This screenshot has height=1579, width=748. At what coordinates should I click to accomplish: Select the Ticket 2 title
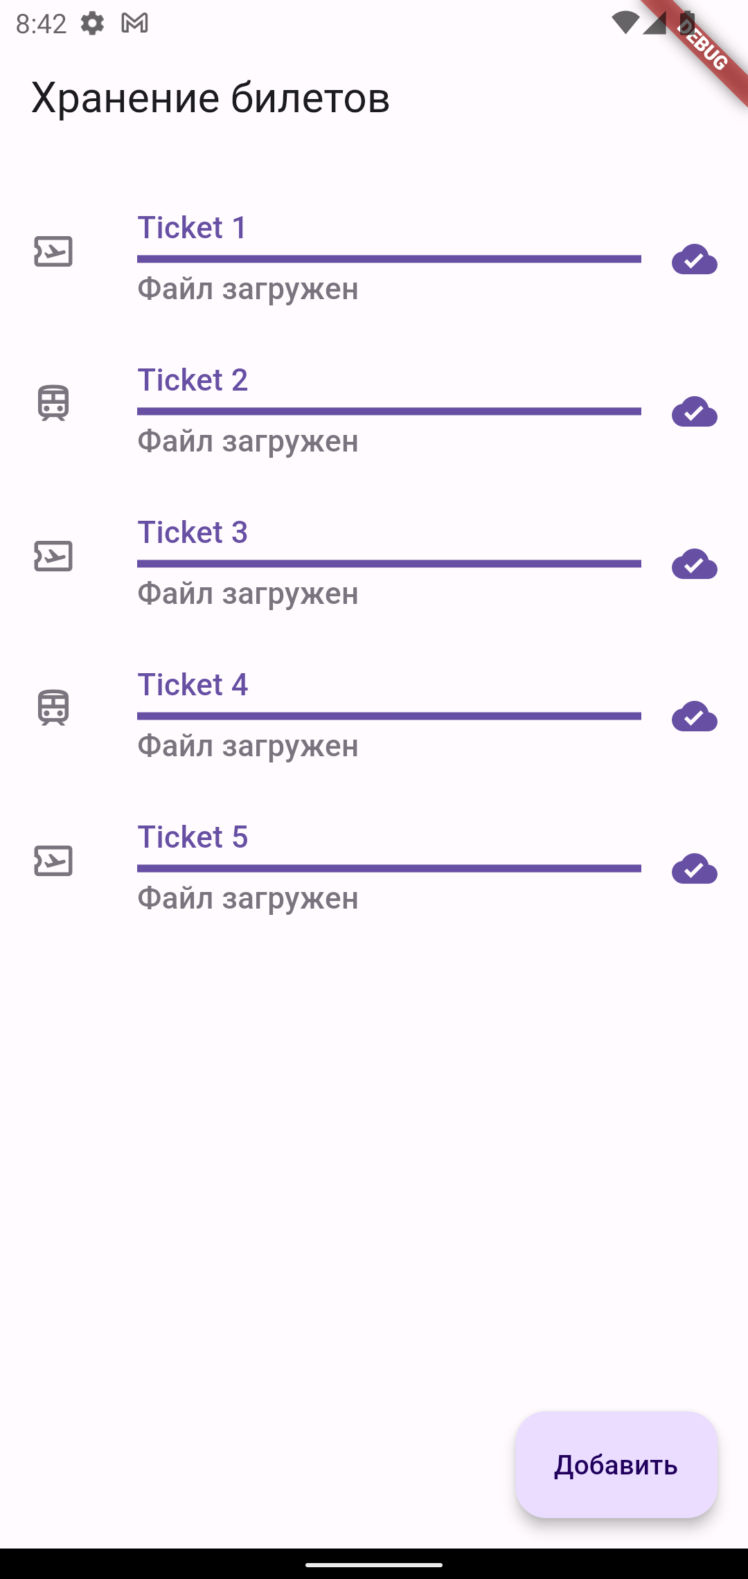[193, 380]
